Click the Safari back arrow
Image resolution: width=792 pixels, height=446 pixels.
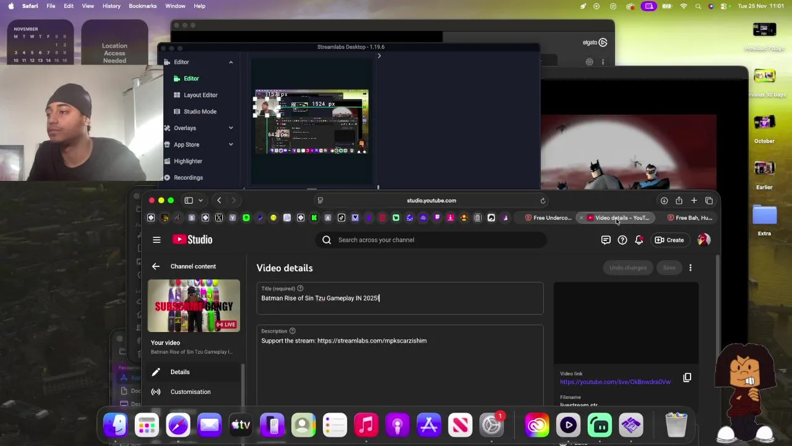[x=219, y=200]
